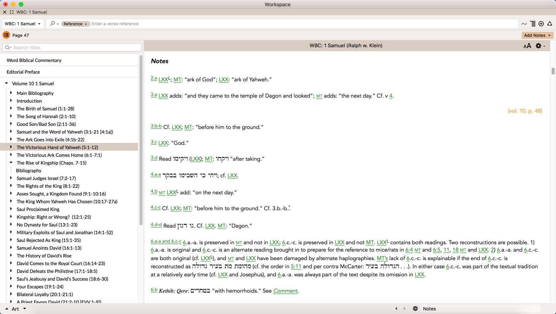Expand The Birth of Samuel (1:1-28)

11,108
